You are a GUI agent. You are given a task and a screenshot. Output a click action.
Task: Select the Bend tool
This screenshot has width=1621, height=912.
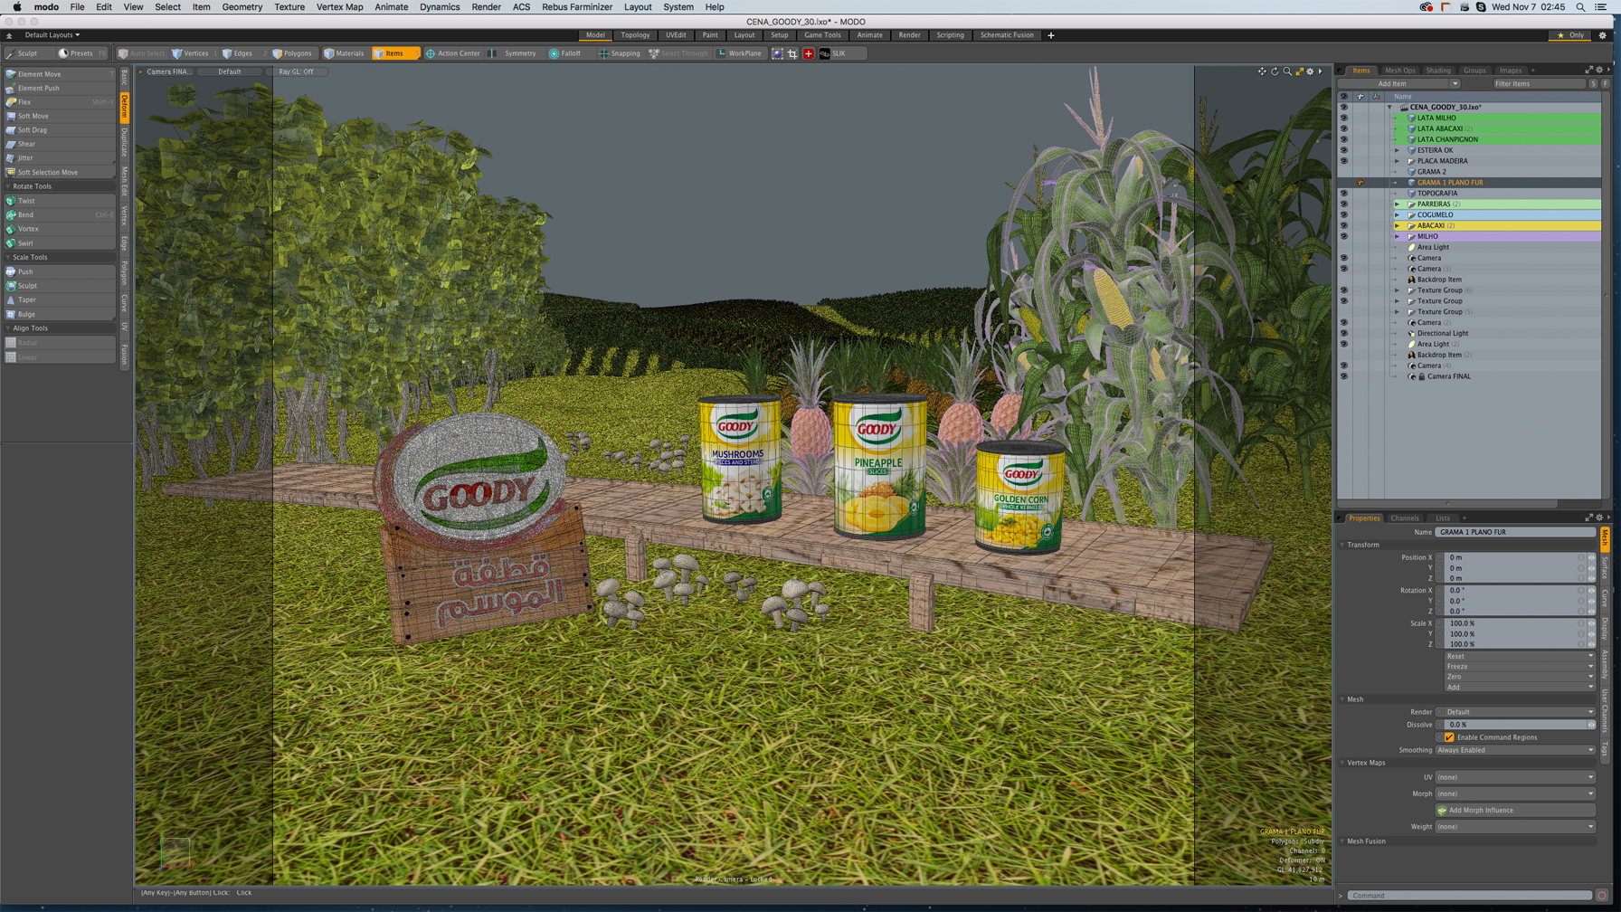(60, 215)
